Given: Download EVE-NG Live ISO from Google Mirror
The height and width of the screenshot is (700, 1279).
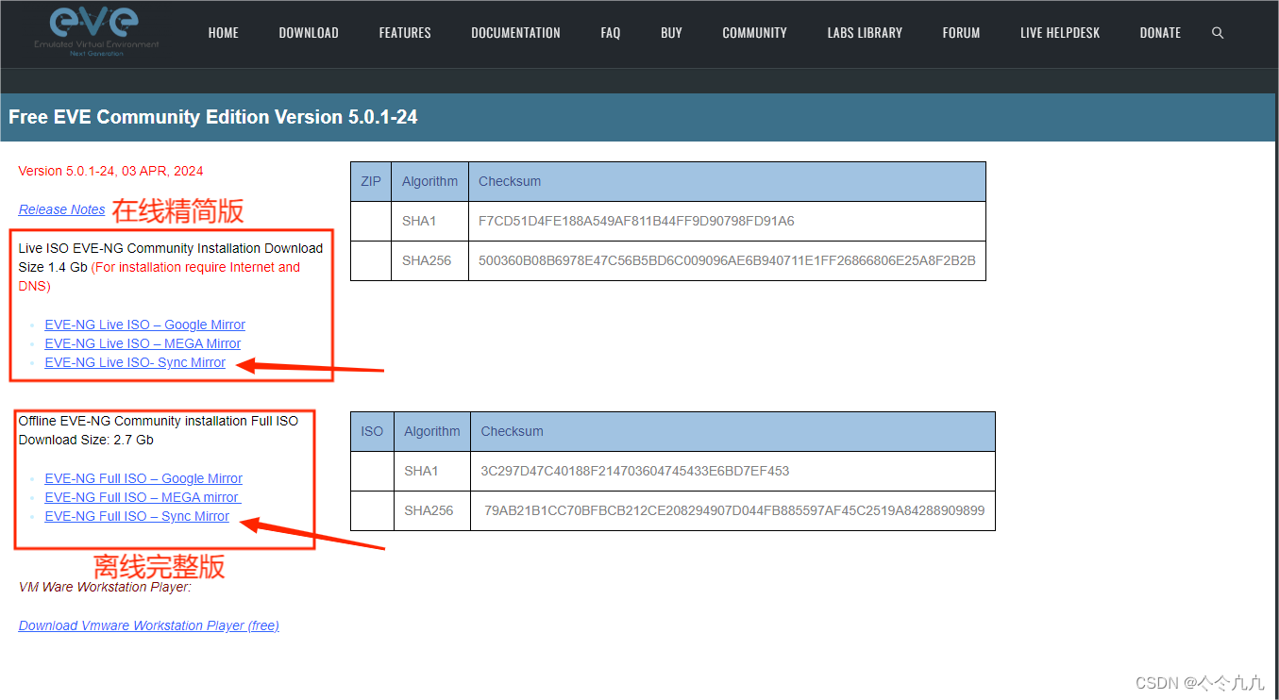Looking at the screenshot, I should 144,325.
